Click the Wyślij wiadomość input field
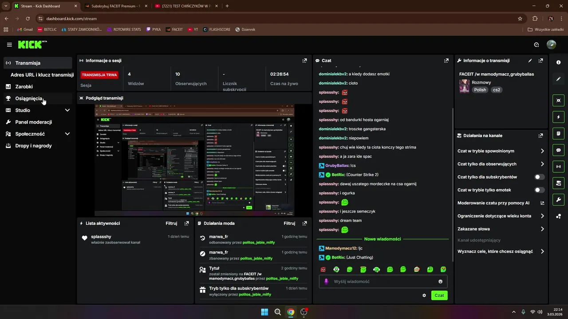Image resolution: width=568 pixels, height=319 pixels. click(x=383, y=281)
